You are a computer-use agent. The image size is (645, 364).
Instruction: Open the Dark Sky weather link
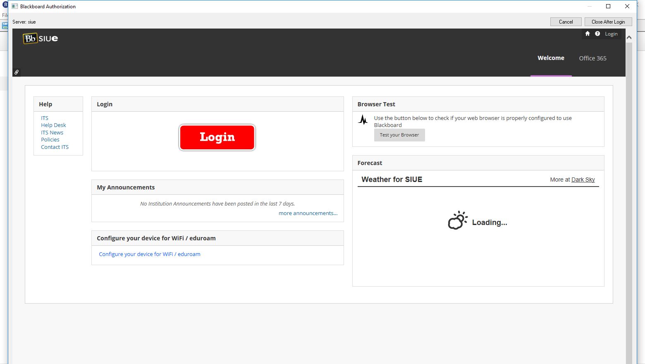(x=583, y=180)
